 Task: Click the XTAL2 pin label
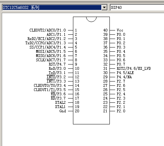point(60,102)
